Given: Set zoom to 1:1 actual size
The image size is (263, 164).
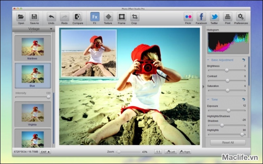Looking at the screenshot, I should click(158, 152).
